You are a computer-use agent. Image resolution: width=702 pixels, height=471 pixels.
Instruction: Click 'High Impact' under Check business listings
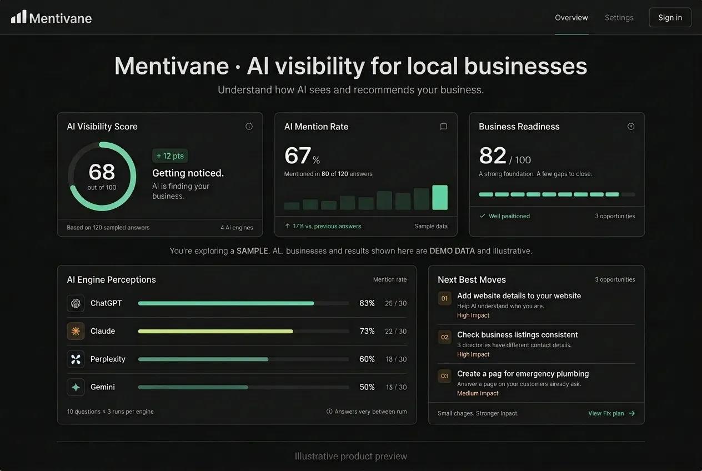[473, 354]
